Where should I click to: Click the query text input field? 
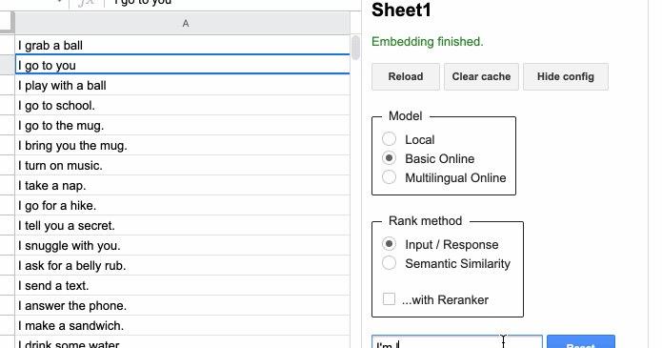[457, 341]
